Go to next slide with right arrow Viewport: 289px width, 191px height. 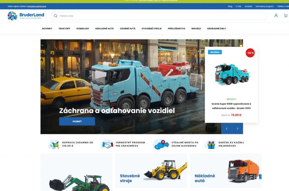pos(237,128)
